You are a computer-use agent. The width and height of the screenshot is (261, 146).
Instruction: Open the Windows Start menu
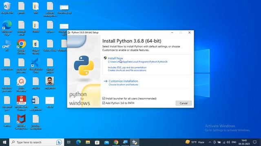pyautogui.click(x=4, y=142)
